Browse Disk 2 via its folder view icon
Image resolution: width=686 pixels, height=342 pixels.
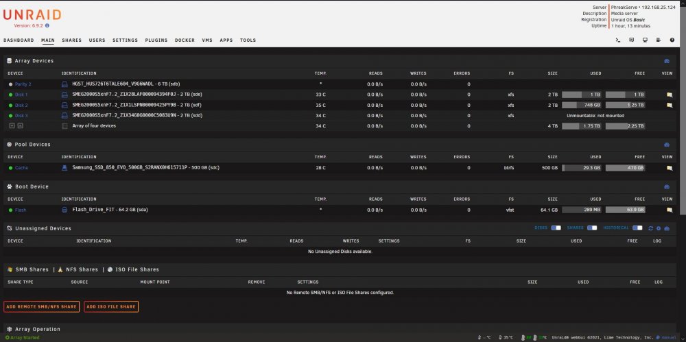(x=669, y=105)
